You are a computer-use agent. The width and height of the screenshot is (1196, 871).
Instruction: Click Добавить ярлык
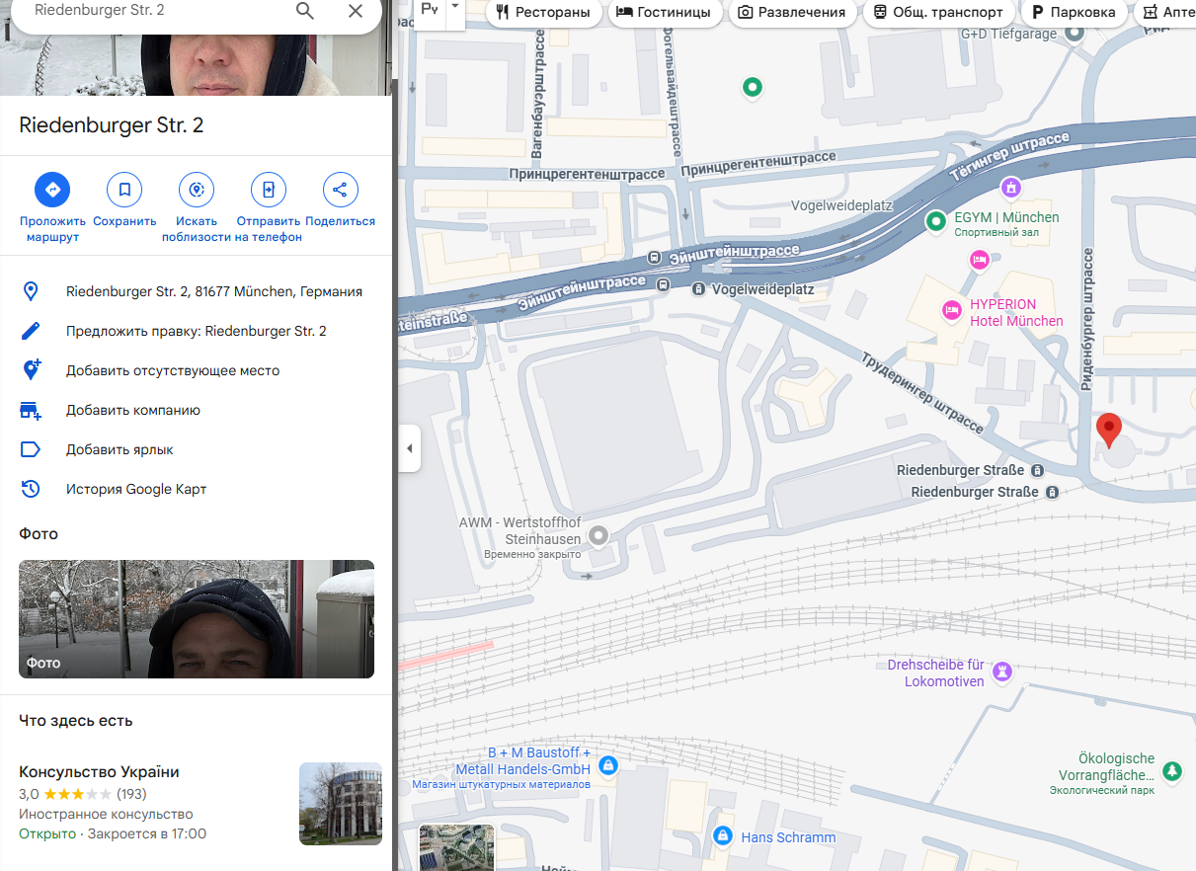point(196,449)
